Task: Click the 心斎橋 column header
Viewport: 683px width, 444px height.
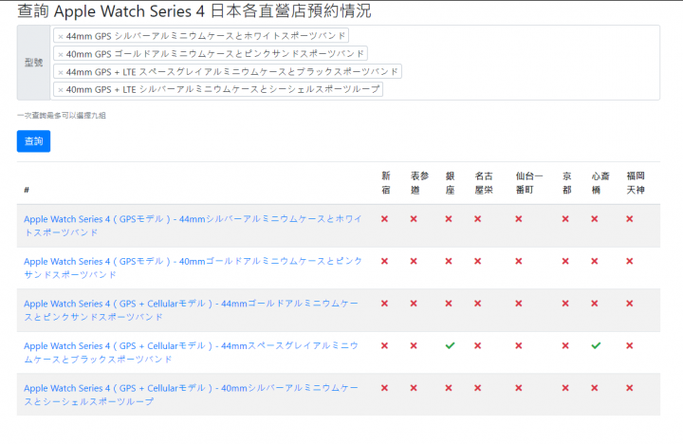Action: click(x=600, y=183)
